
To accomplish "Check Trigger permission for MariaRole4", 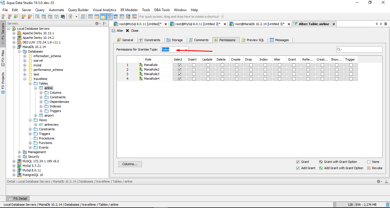I will (x=351, y=79).
